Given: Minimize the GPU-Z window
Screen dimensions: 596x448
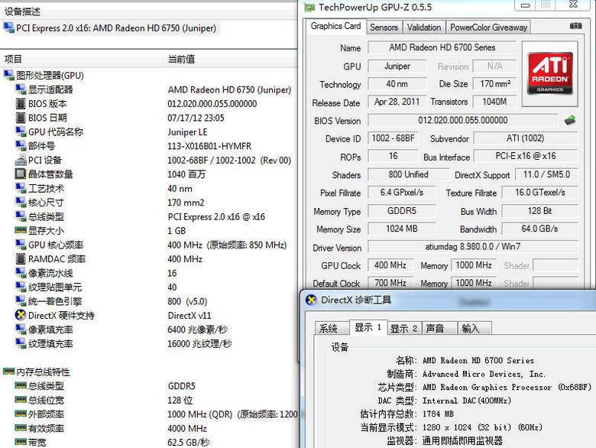Looking at the screenshot, I should tap(525, 5).
